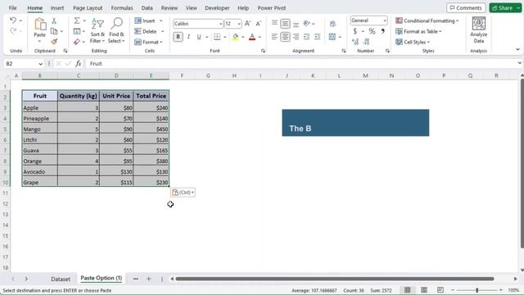Click the Copy icon in Clipboard group
This screenshot has height=295, width=524.
click(54, 31)
